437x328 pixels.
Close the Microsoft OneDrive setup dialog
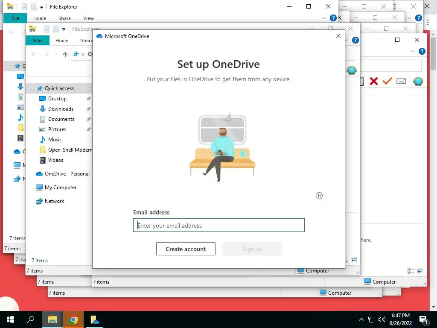click(338, 36)
